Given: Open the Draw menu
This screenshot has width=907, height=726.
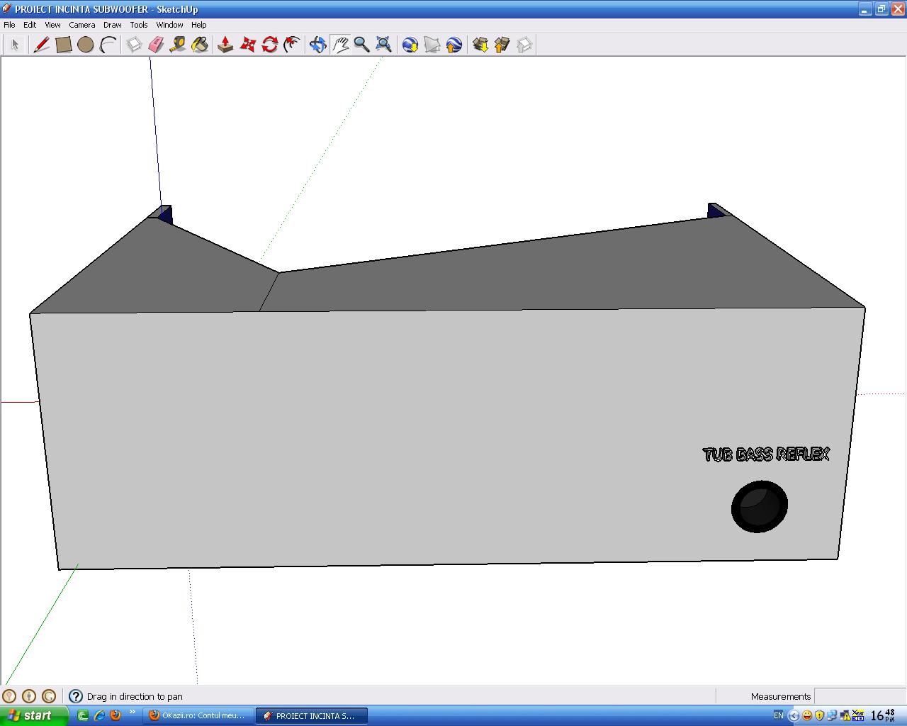Looking at the screenshot, I should click(x=112, y=25).
